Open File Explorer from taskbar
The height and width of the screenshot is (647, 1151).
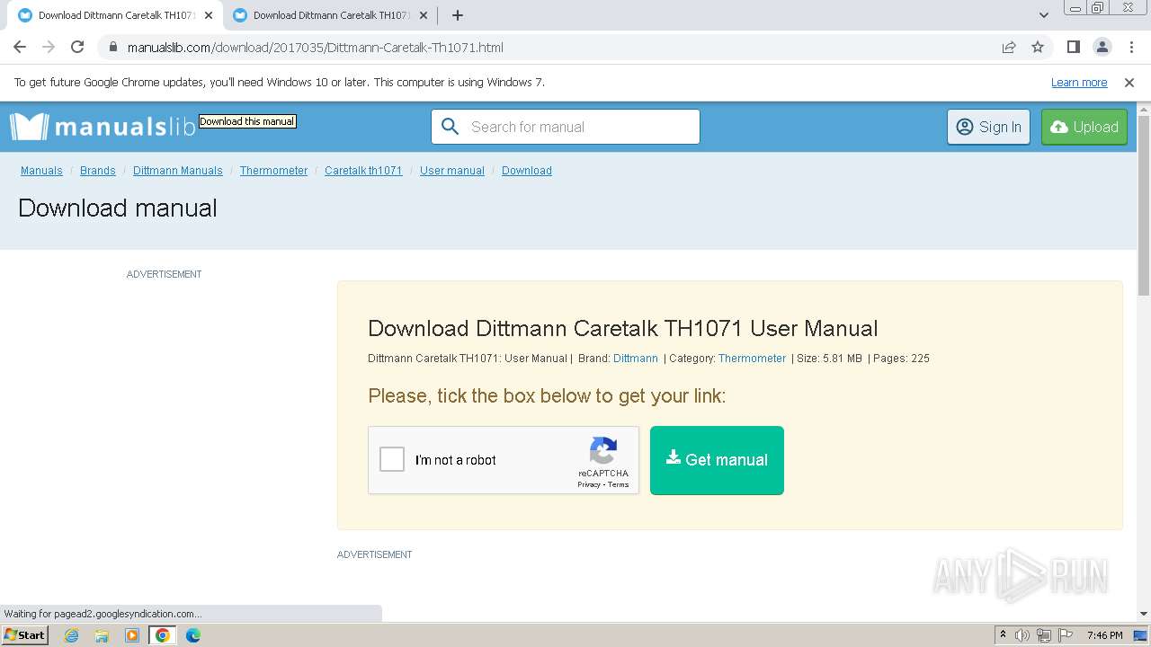point(102,635)
